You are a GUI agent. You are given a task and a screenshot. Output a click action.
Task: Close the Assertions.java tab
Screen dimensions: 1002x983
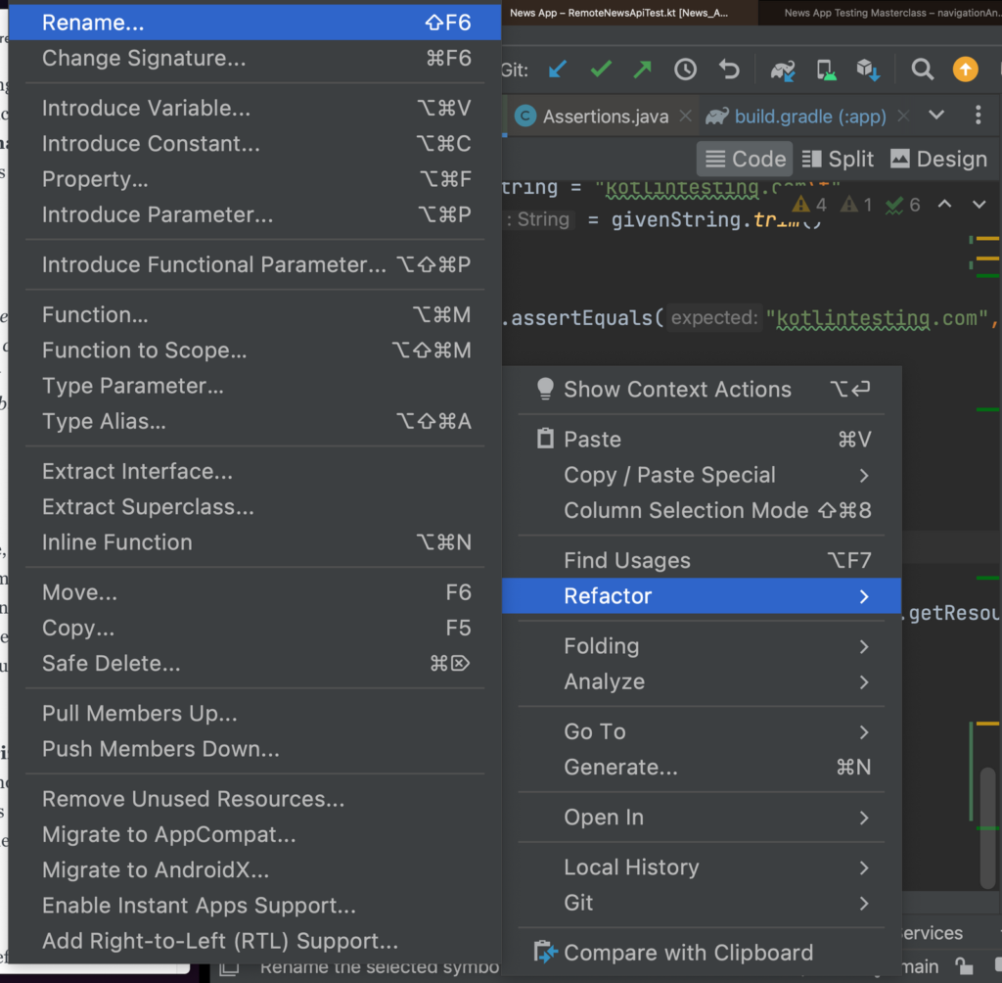pos(686,117)
